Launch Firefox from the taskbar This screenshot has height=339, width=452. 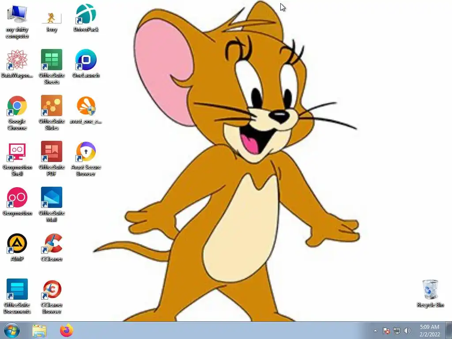[x=67, y=330]
